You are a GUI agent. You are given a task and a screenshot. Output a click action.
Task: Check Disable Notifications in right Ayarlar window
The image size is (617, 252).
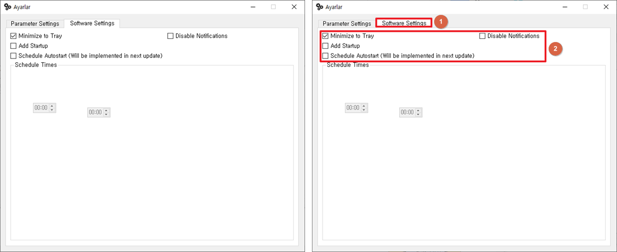tap(482, 36)
